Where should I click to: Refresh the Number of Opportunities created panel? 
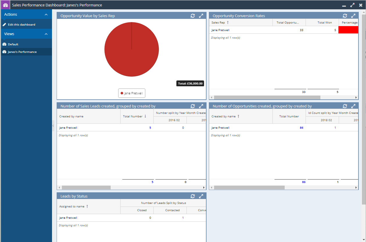click(x=345, y=106)
